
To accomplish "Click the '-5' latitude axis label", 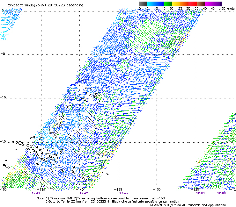I will tap(3, 54).
